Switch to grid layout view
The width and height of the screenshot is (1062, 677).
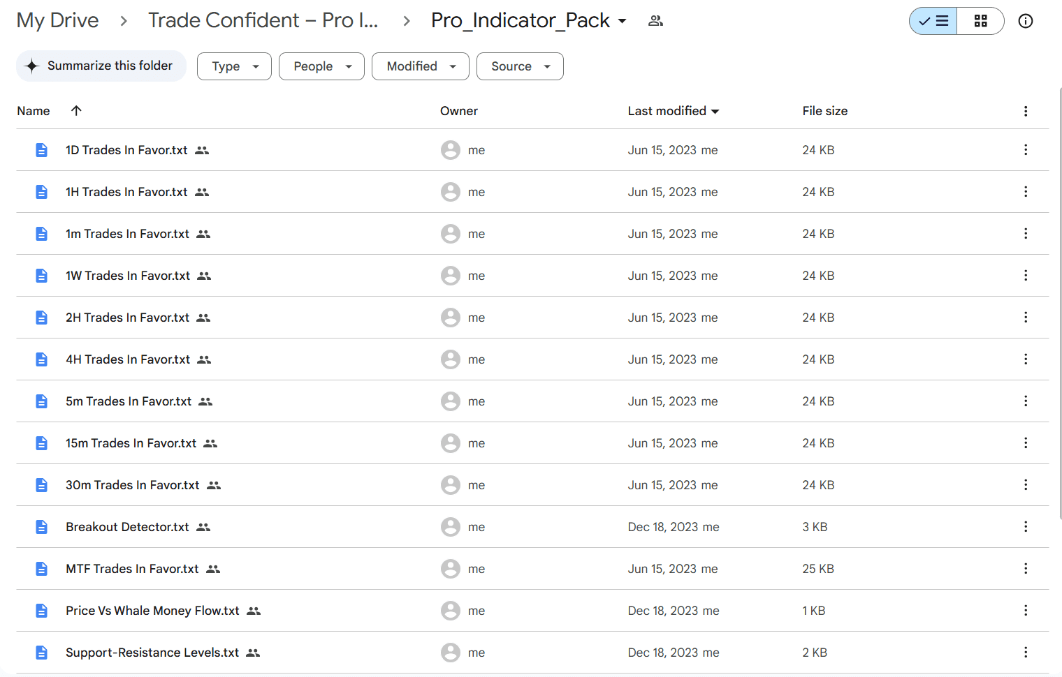tap(980, 21)
